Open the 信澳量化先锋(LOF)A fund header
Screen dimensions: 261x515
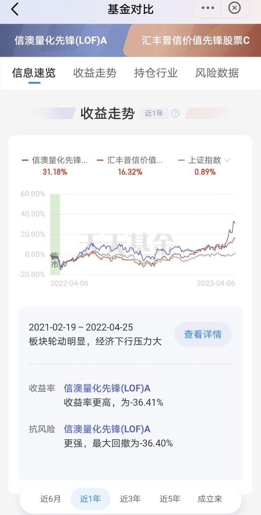[61, 40]
